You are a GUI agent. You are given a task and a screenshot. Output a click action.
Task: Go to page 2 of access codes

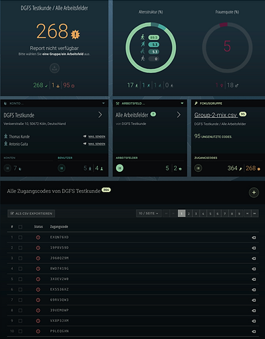coord(189,213)
